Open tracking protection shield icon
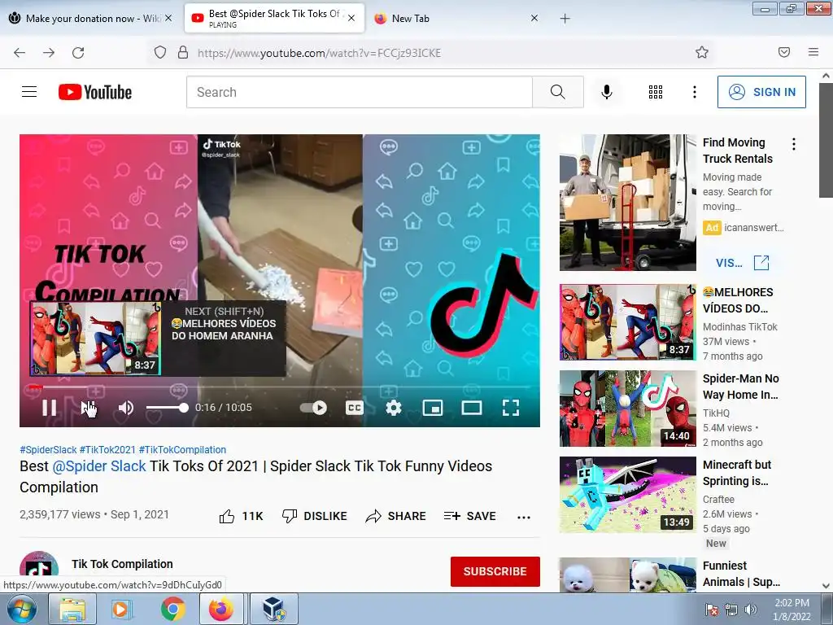The height and width of the screenshot is (625, 833). (x=160, y=53)
